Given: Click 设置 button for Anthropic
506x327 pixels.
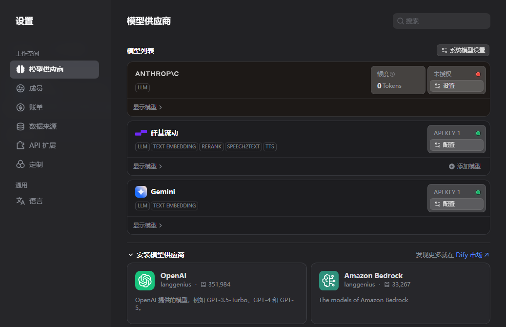Looking at the screenshot, I should tap(456, 86).
